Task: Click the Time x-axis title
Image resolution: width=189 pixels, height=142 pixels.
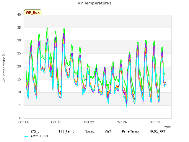Action: tap(167, 127)
